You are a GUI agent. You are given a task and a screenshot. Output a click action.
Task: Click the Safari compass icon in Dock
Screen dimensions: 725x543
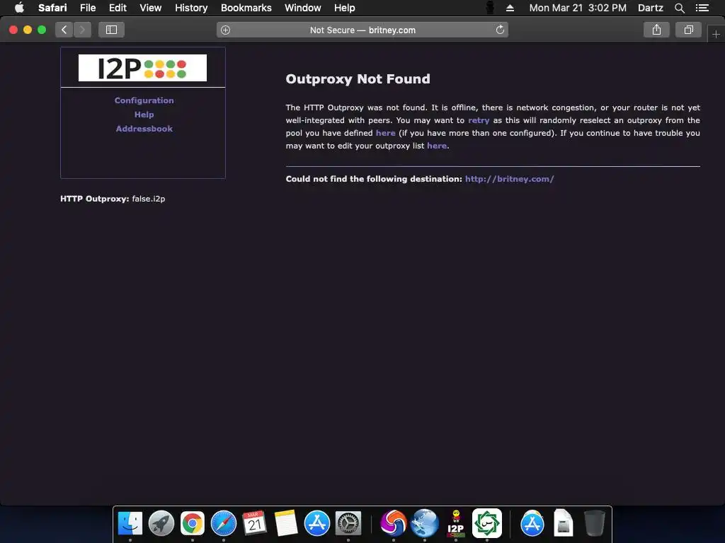click(223, 524)
